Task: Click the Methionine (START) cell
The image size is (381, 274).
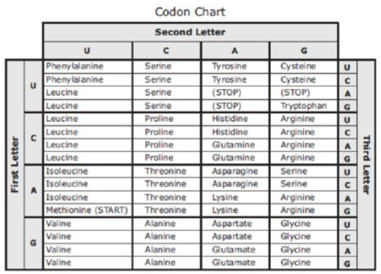Action: pos(88,210)
